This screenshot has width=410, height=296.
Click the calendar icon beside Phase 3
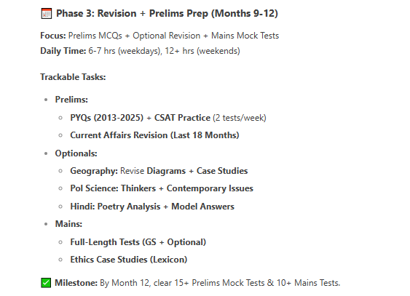tap(47, 14)
